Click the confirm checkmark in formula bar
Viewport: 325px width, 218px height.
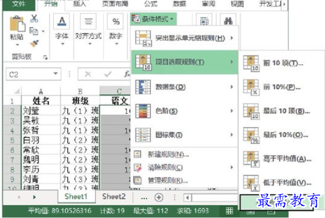pos(108,74)
